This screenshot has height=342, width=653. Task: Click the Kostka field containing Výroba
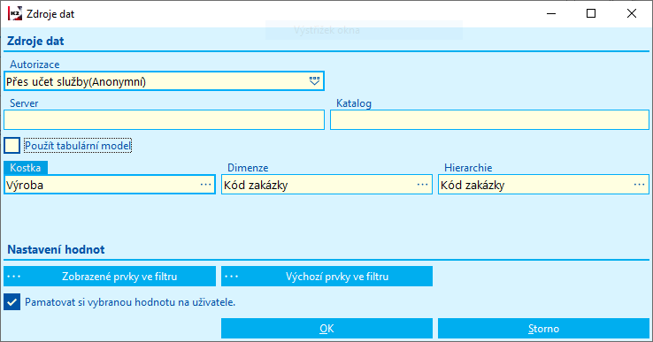(x=110, y=185)
